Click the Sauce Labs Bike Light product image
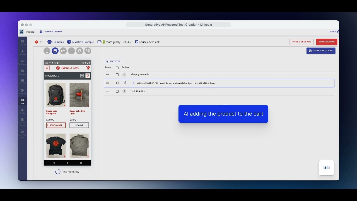Viewport: 357px width, 201px height. 79,95
